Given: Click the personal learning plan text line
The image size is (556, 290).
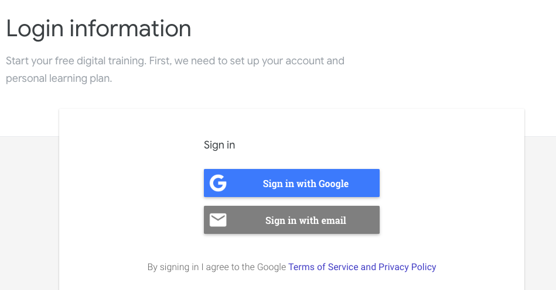Looking at the screenshot, I should [x=59, y=78].
